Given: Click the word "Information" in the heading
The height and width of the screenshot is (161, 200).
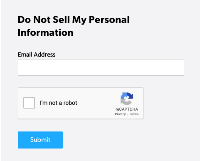Looking at the screenshot, I should coord(45,32).
